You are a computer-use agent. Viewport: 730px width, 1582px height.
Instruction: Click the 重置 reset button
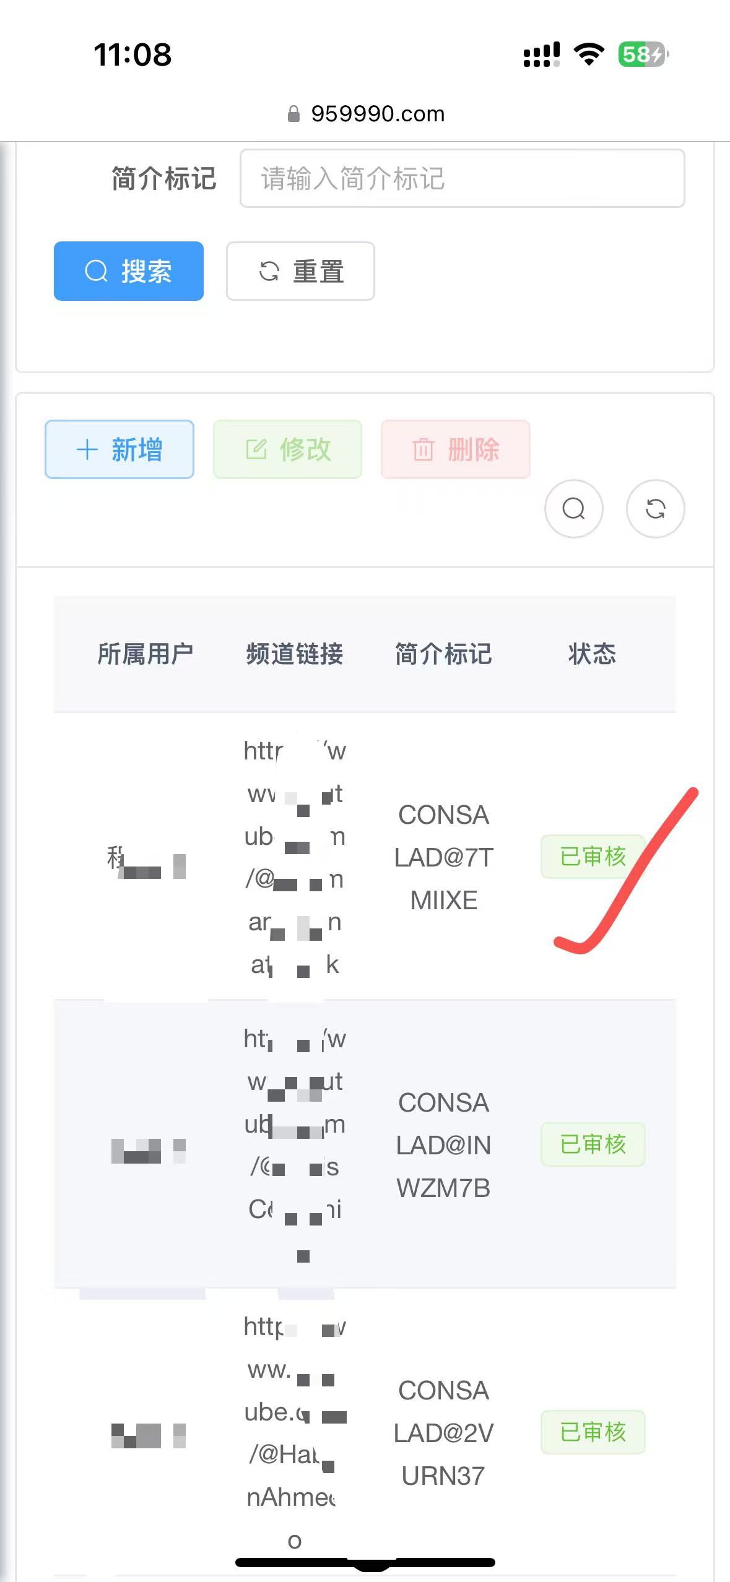[x=300, y=271]
